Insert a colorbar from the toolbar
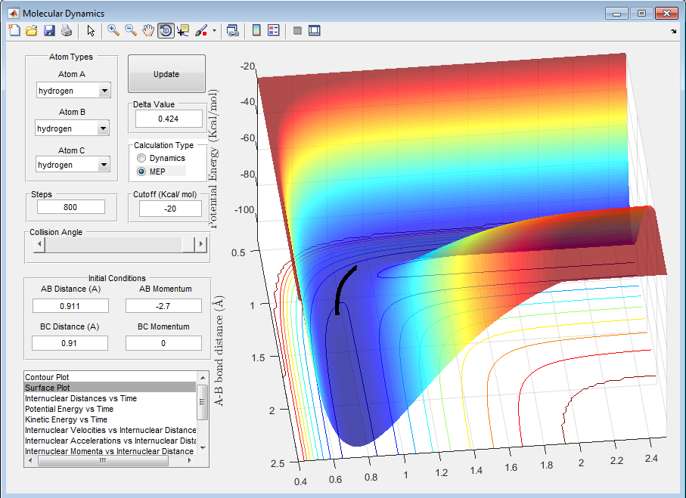This screenshot has height=498, width=686. point(256,31)
